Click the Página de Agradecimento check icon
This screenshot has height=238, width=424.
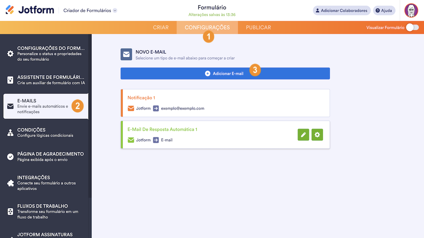point(10,157)
